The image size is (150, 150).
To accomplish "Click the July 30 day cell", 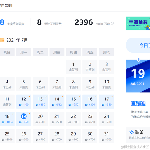I will click(x=90, y=136).
